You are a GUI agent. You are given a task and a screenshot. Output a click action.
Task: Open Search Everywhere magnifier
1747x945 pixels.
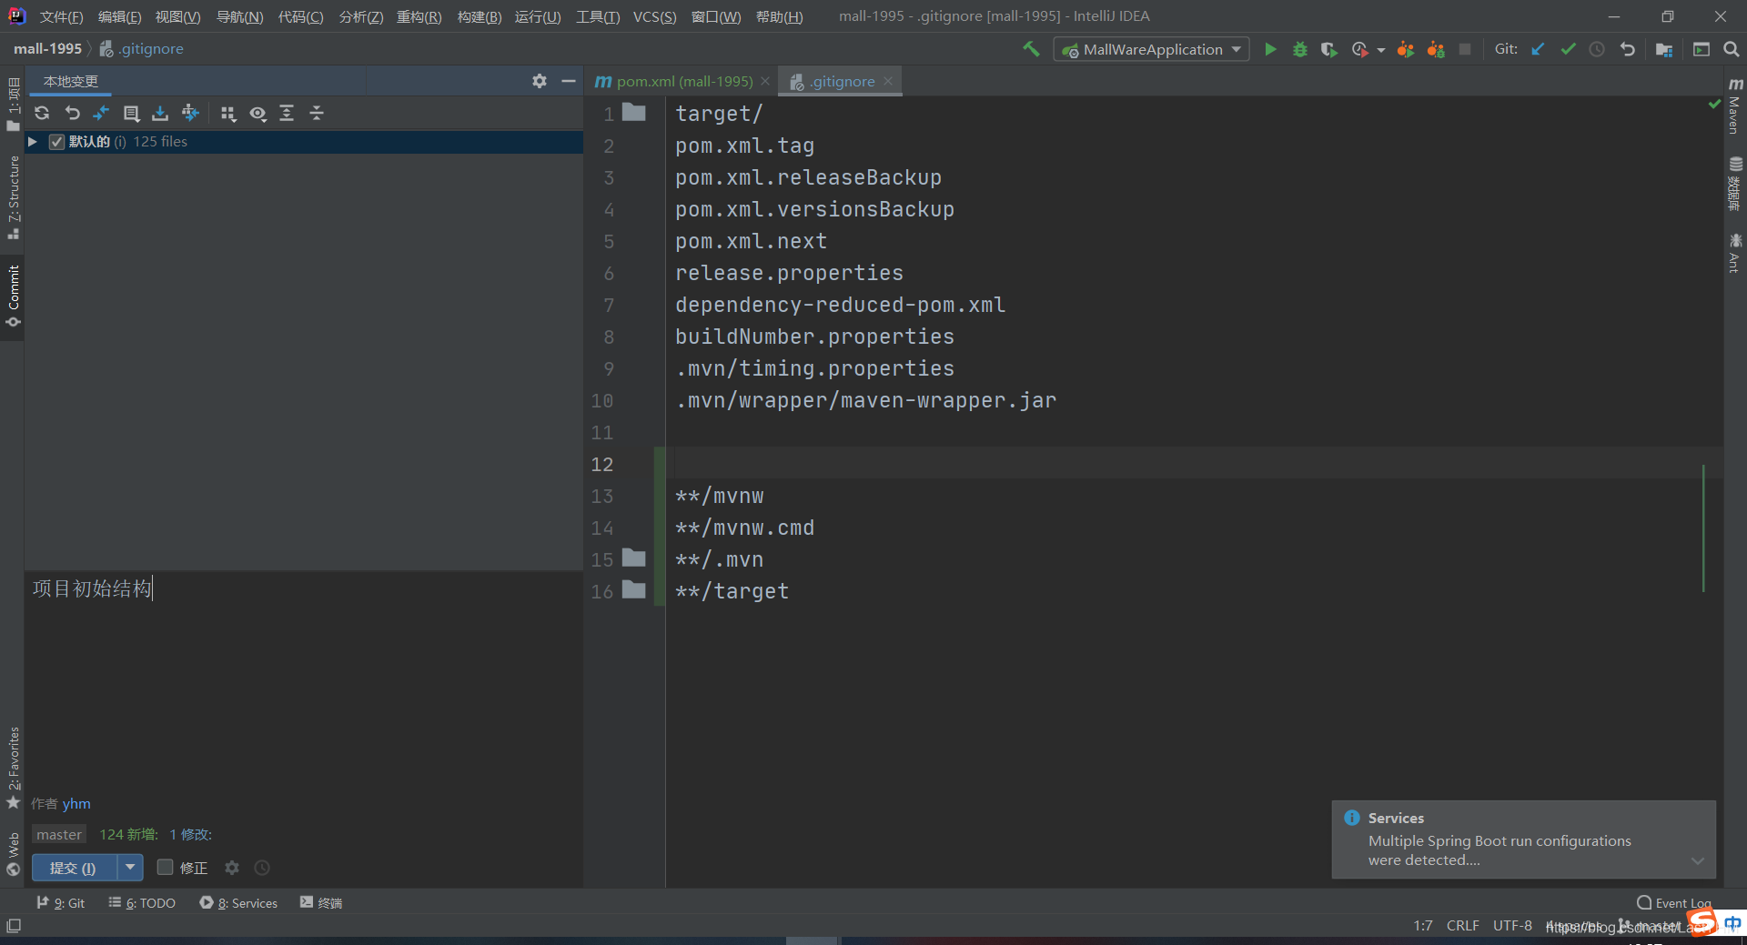1731,49
